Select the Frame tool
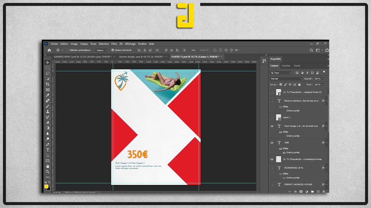This screenshot has width=371, height=208. (47, 90)
